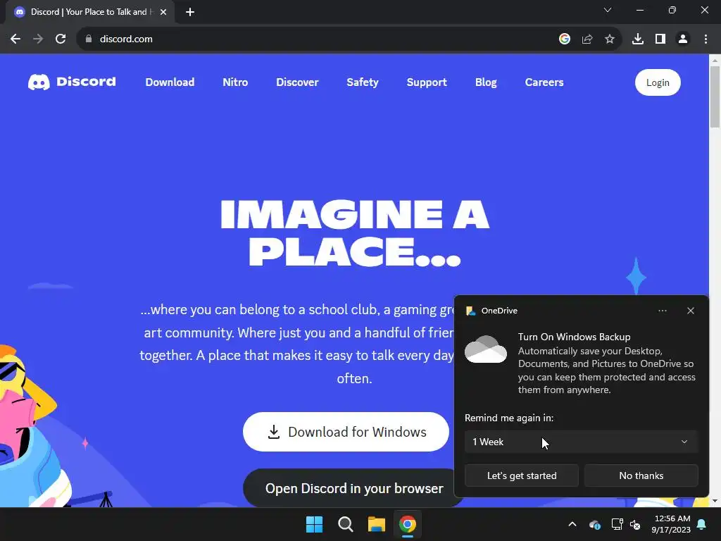Image resolution: width=721 pixels, height=541 pixels.
Task: Dismiss the OneDrive notification with X
Action: click(x=690, y=311)
